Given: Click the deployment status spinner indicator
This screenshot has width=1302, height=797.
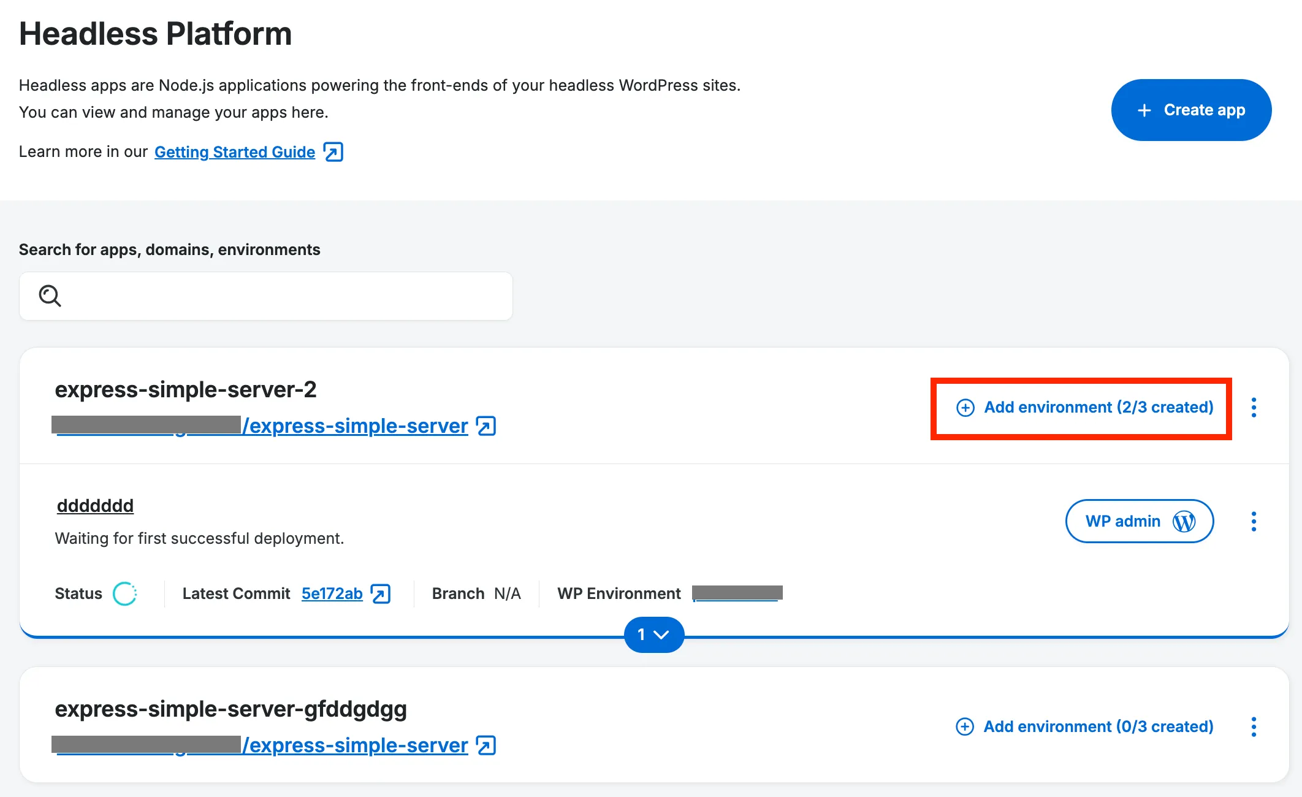Looking at the screenshot, I should click(126, 593).
